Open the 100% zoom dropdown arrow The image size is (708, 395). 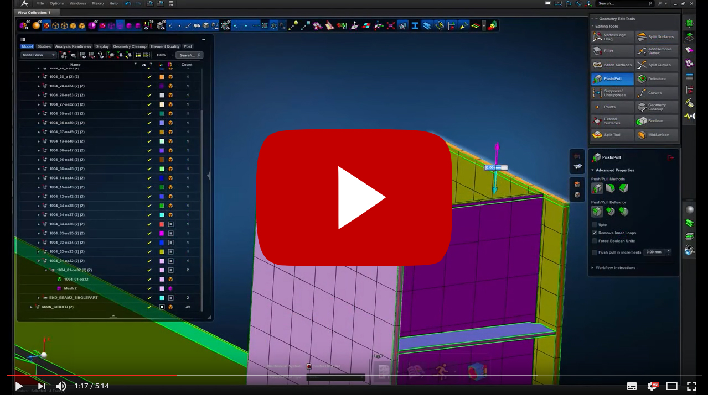[173, 55]
